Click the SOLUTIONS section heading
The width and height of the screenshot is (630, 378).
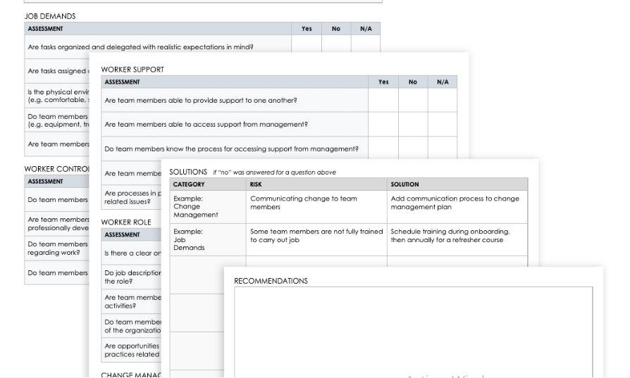click(x=188, y=172)
